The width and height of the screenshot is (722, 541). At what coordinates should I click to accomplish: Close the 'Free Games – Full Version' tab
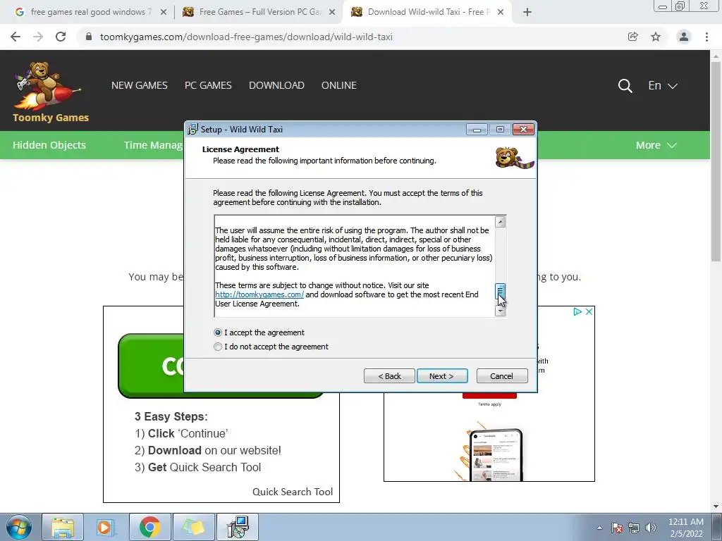[332, 12]
